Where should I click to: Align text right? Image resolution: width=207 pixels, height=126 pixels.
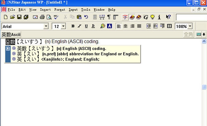(x=132, y=26)
